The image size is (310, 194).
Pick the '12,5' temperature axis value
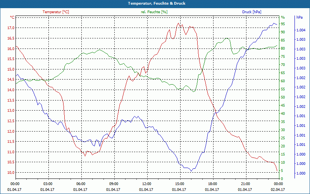pos(11,121)
